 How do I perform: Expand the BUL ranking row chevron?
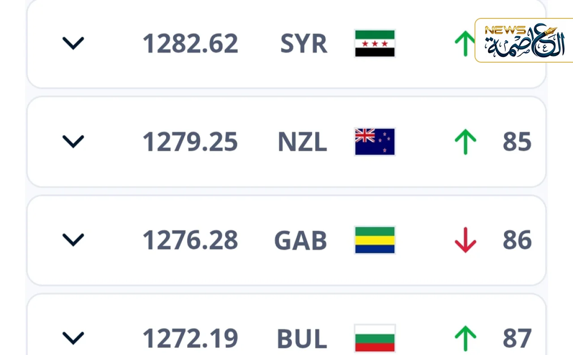(73, 338)
